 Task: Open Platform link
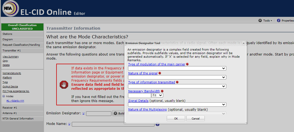point(7,78)
